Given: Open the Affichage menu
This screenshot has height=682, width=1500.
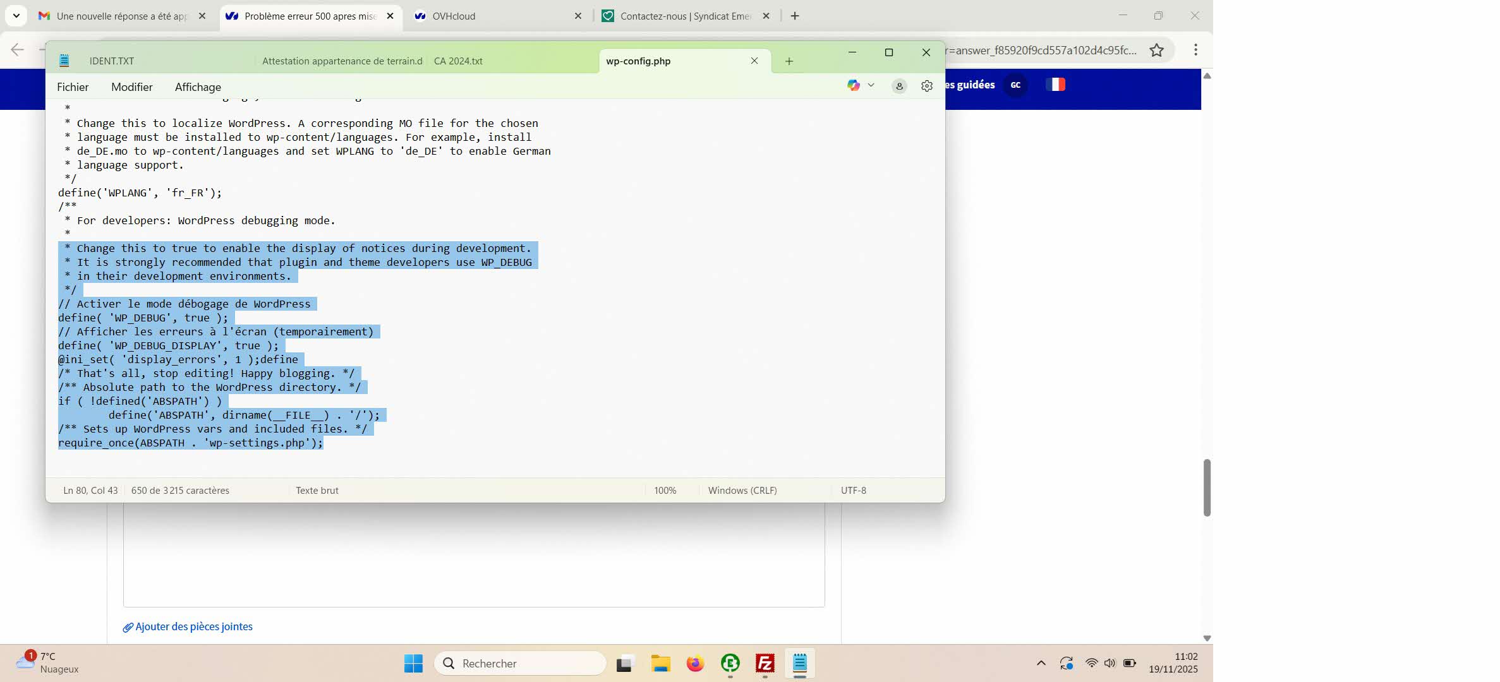Looking at the screenshot, I should click(x=198, y=87).
